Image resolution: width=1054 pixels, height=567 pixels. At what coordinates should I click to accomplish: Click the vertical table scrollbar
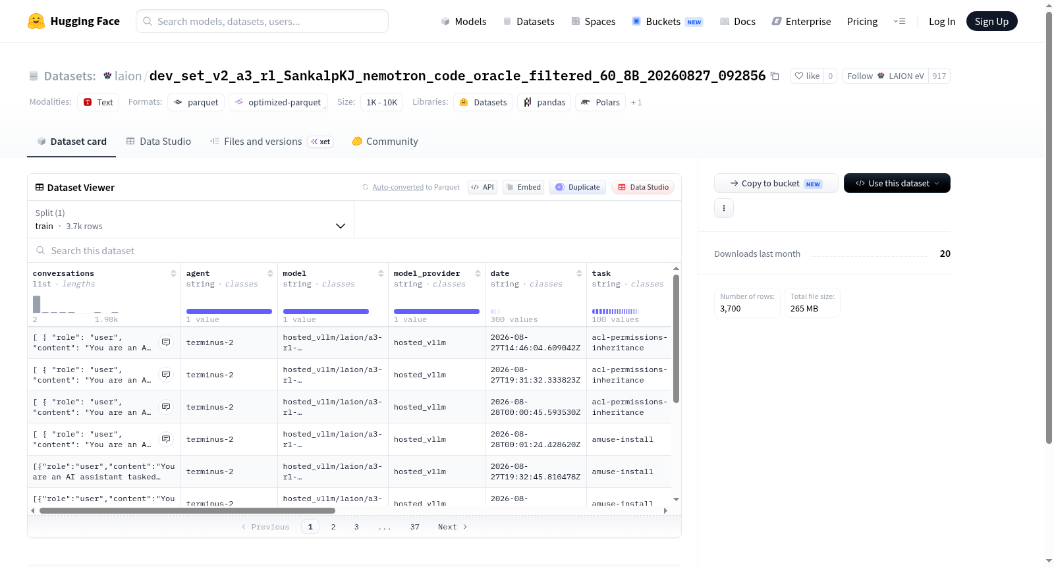pos(676,338)
